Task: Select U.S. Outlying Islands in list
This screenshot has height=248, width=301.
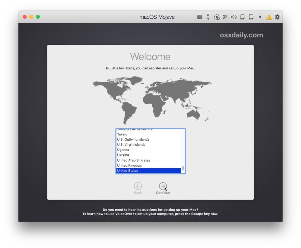Action: pyautogui.click(x=148, y=139)
